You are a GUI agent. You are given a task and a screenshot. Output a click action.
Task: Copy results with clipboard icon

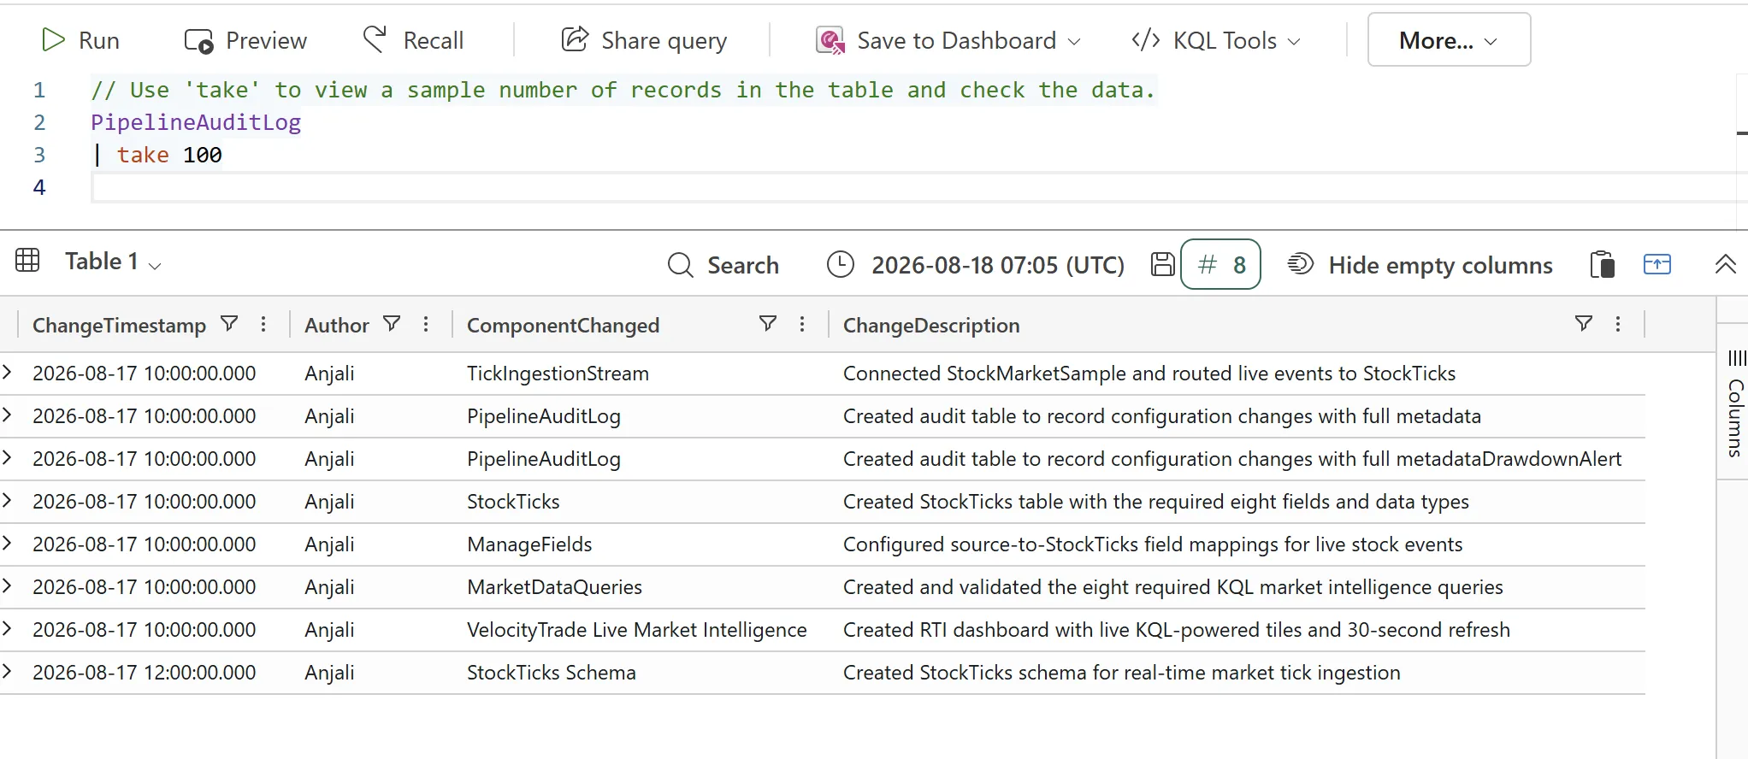tap(1602, 264)
